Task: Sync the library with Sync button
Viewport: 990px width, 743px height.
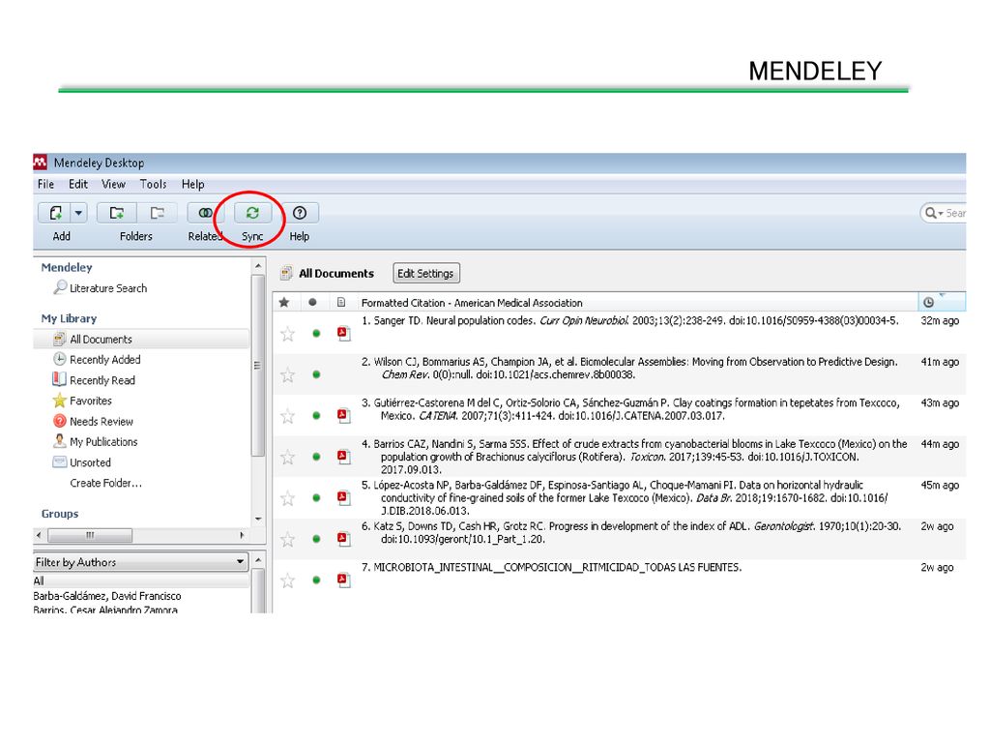Action: click(252, 213)
